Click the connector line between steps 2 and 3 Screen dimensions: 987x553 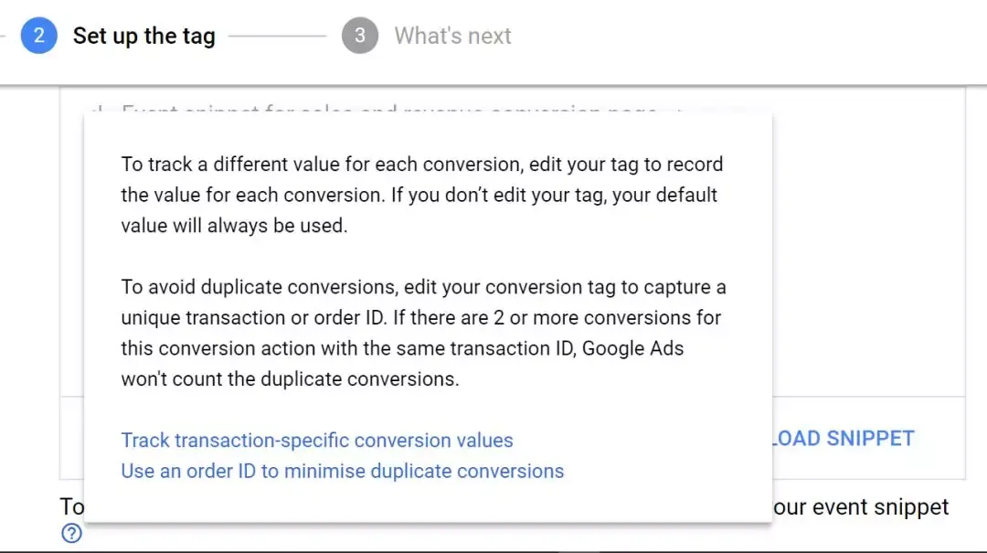pyautogui.click(x=278, y=36)
